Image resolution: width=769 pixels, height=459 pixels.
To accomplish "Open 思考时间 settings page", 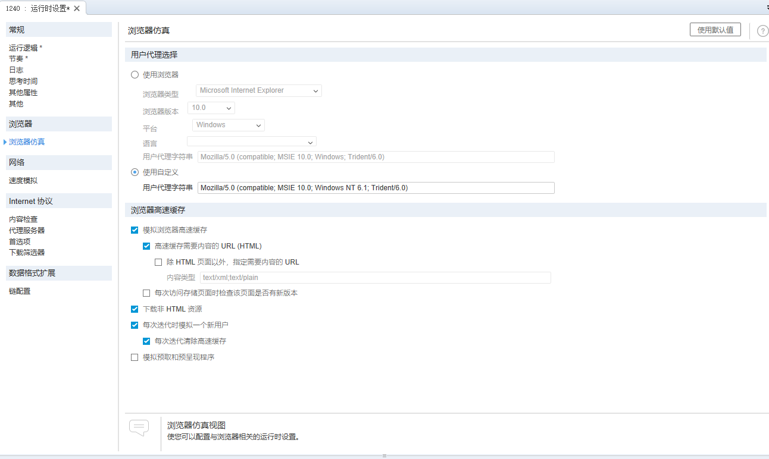I will pyautogui.click(x=23, y=81).
